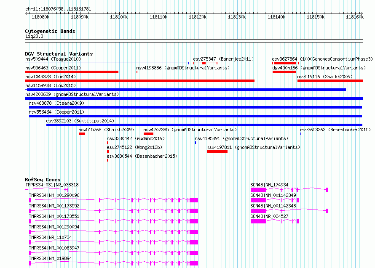
Task: Click the SCN4B NM_174934 large exon block
Action: (258, 190)
